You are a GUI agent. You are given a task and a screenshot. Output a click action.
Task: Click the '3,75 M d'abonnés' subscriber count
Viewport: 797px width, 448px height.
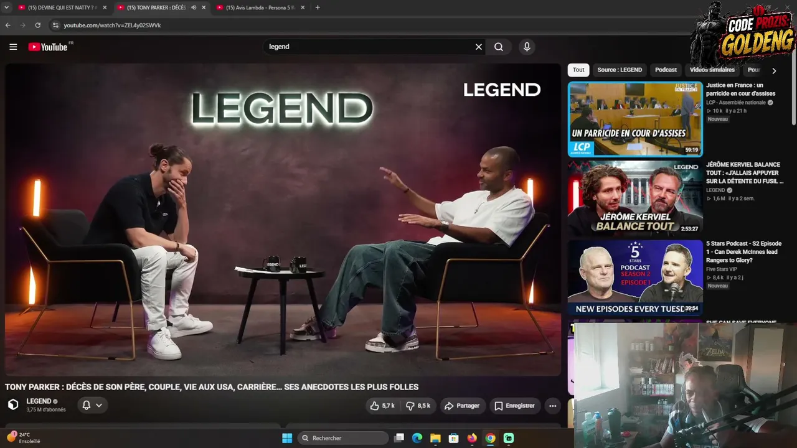click(46, 410)
